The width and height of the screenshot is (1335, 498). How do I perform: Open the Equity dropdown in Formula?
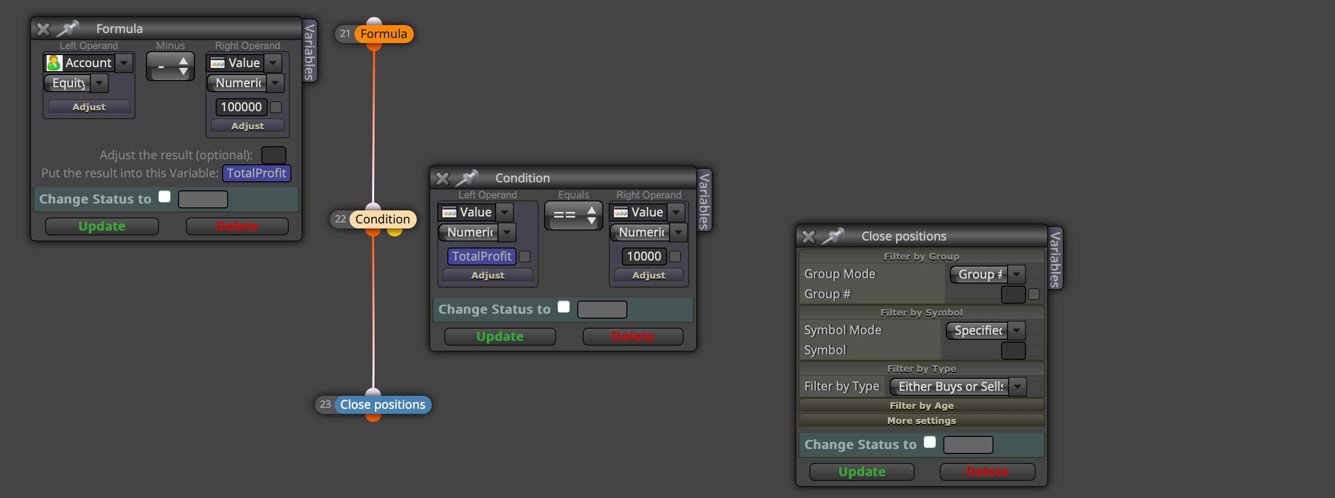click(99, 83)
